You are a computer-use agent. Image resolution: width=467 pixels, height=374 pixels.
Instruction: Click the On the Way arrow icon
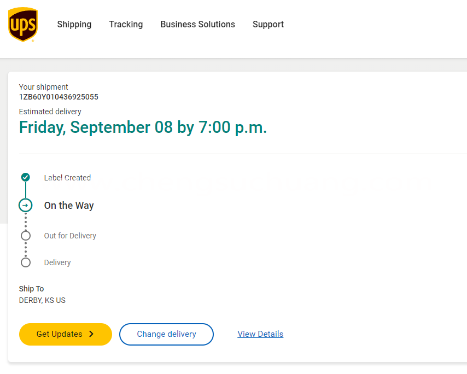tap(26, 205)
